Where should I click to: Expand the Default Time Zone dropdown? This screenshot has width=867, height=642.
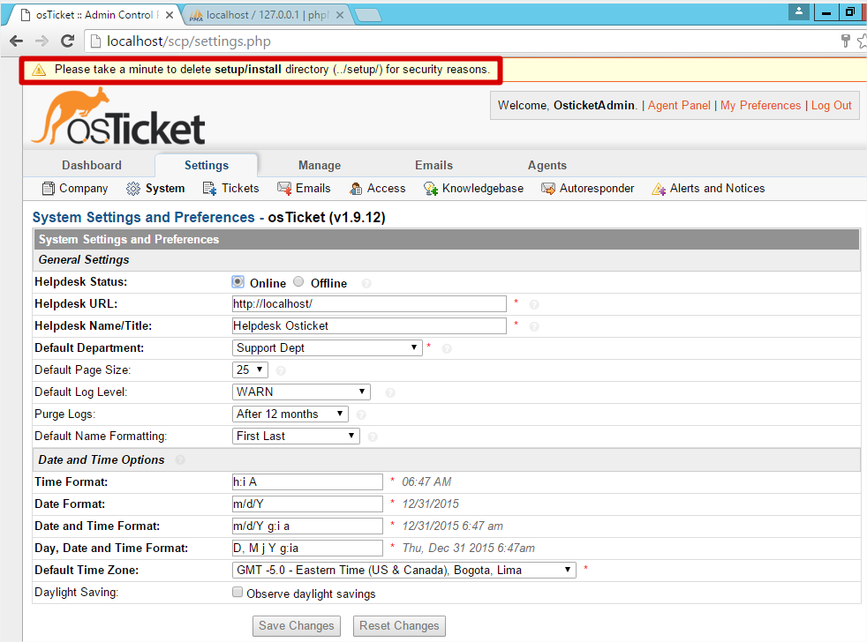[x=404, y=570]
